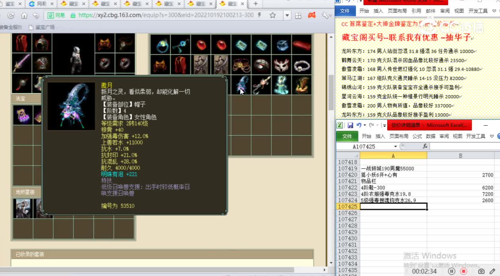Image resolution: width=500 pixels, height=276 pixels.
Task: Select the spear weapon inventory item
Action: (x=262, y=84)
